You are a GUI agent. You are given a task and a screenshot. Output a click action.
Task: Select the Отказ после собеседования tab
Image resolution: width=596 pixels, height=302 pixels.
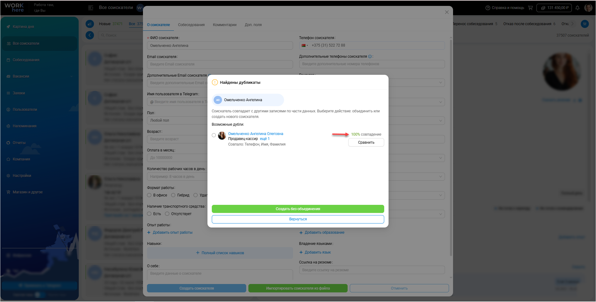pos(529,24)
